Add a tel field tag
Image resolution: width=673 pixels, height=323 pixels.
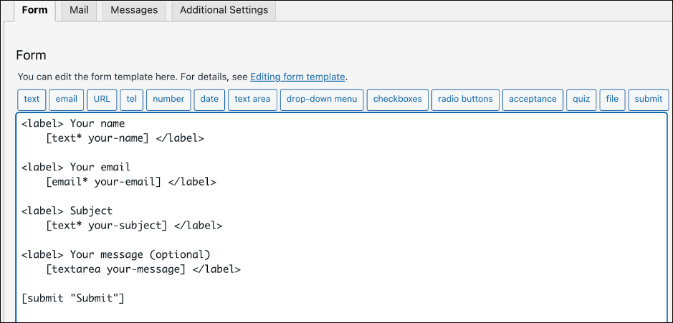[x=131, y=100]
